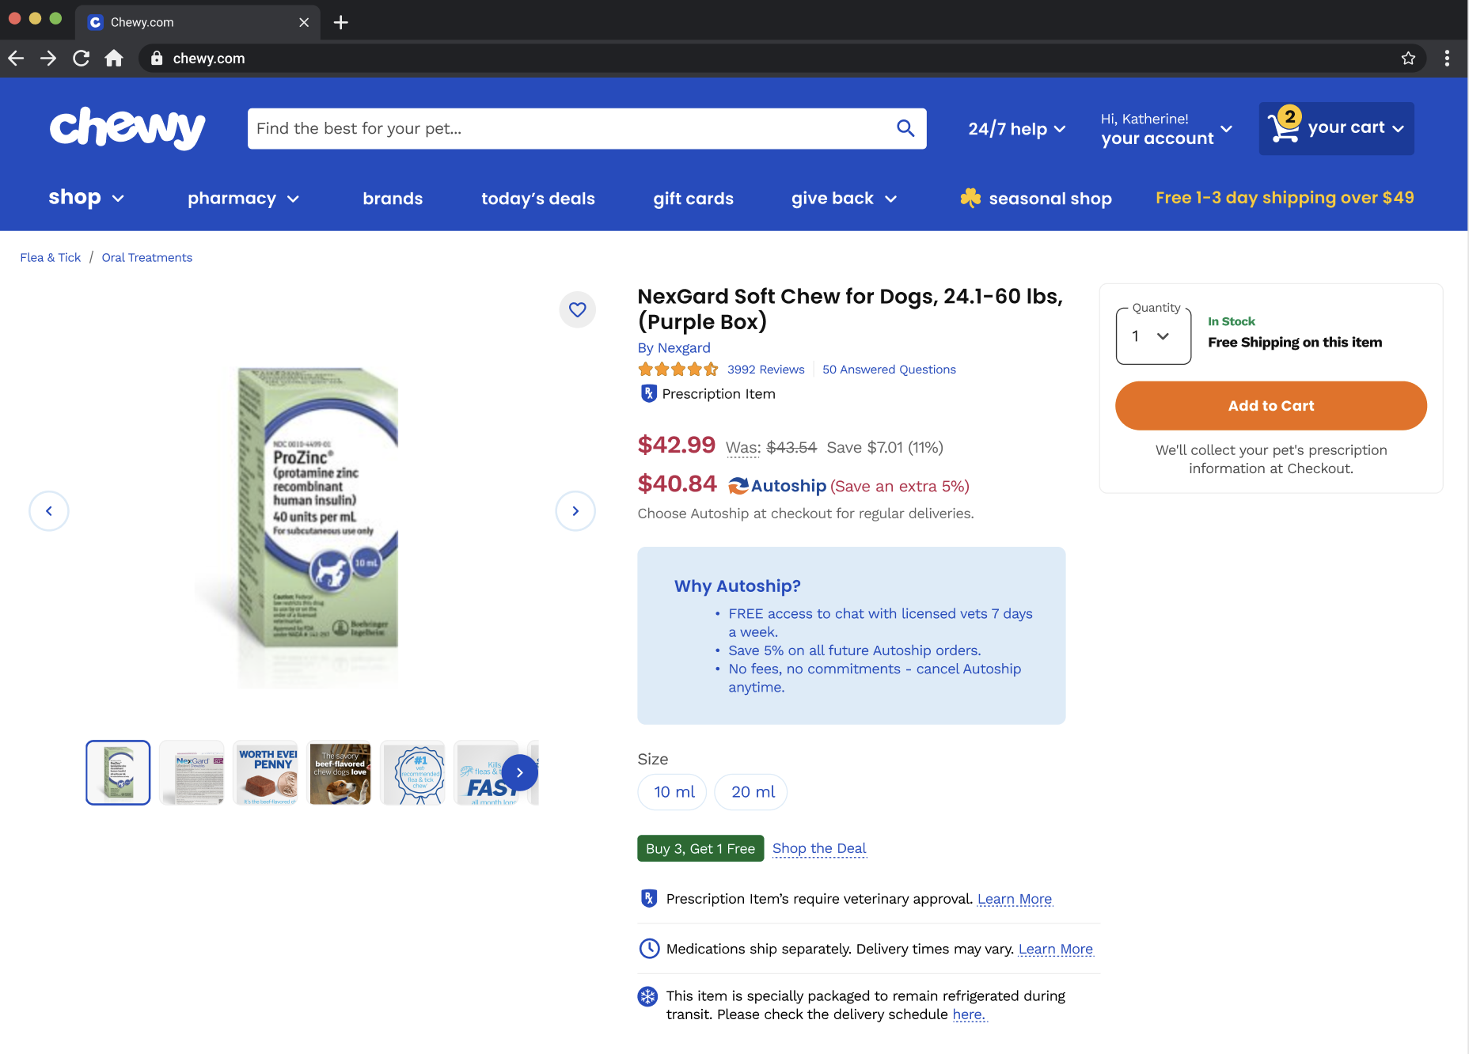Expand the pharmacy menu
The image size is (1469, 1054).
coord(243,199)
